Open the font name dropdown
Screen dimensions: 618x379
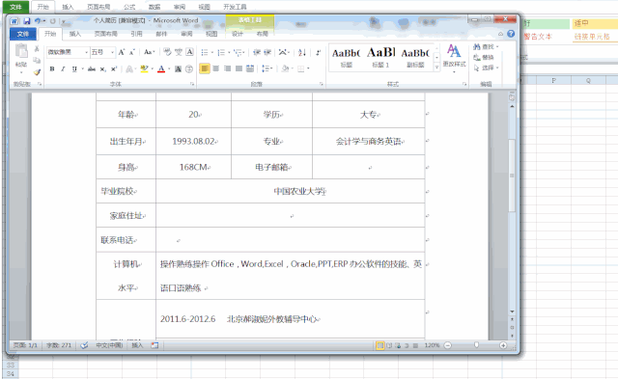tap(86, 52)
